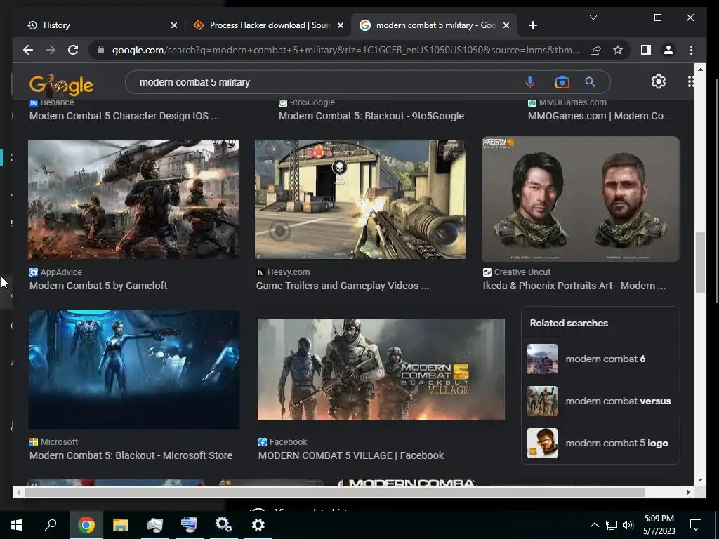This screenshot has width=719, height=539.
Task: Open Ikeda & Phoenix Portraits Art link
Action: pos(574,286)
